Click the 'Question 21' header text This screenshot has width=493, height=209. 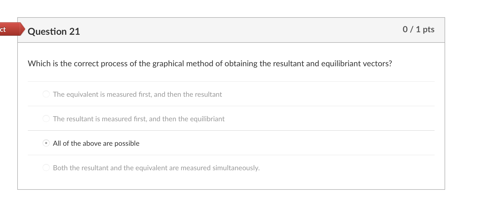54,31
